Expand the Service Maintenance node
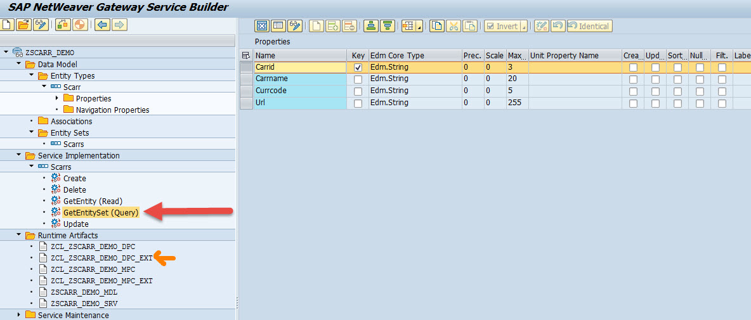The image size is (751, 320). click(18, 314)
